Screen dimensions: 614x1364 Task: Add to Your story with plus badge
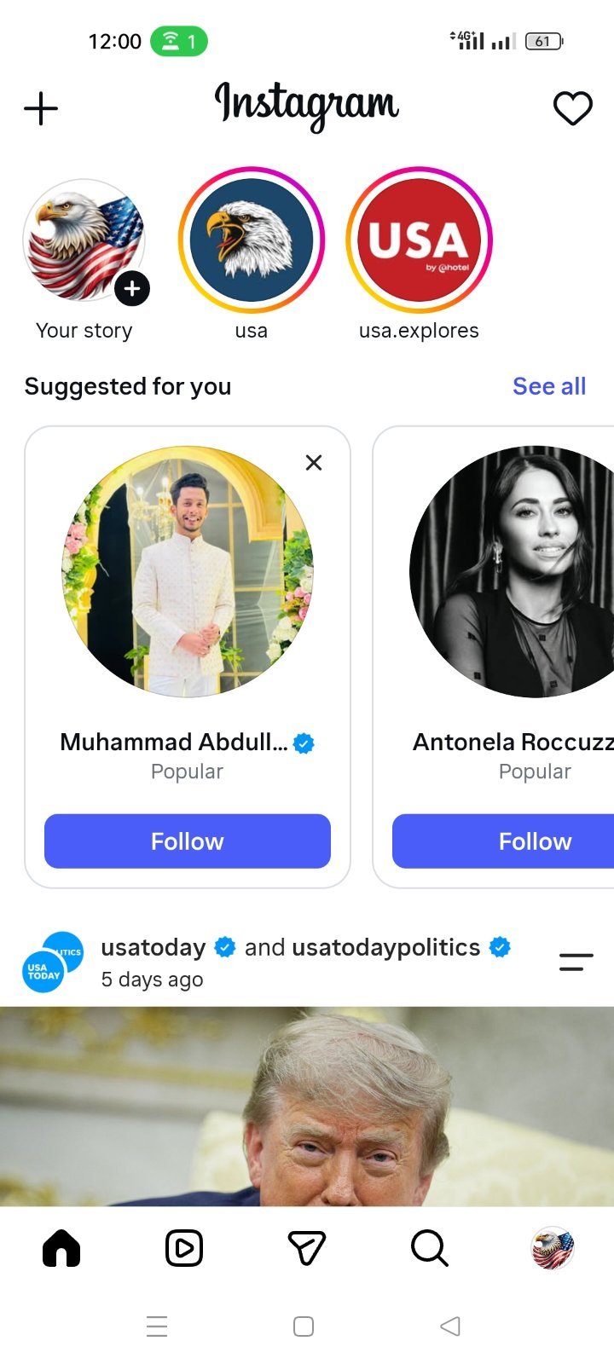[132, 289]
